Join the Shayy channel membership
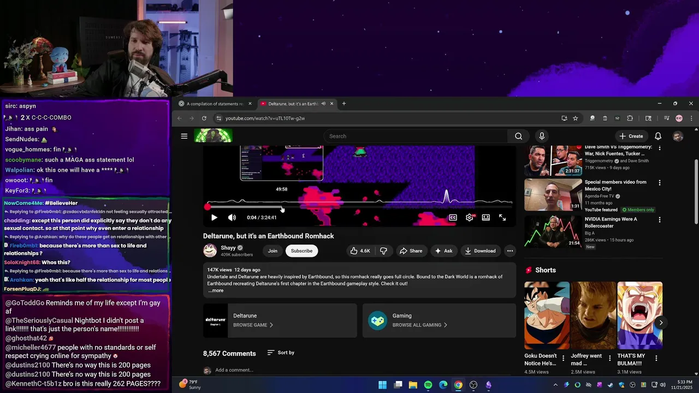The image size is (699, 393). click(273, 251)
